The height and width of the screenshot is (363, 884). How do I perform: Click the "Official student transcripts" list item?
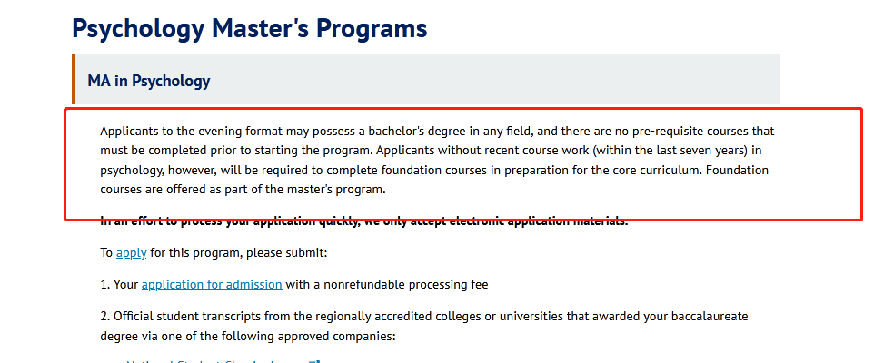pos(424,327)
